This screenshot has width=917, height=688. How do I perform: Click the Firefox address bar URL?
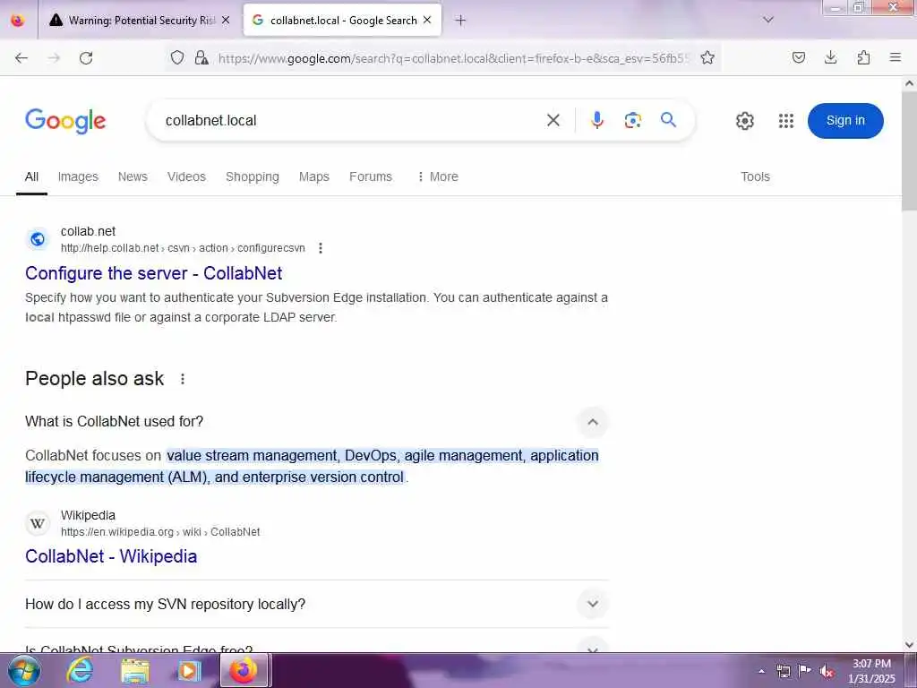click(453, 58)
